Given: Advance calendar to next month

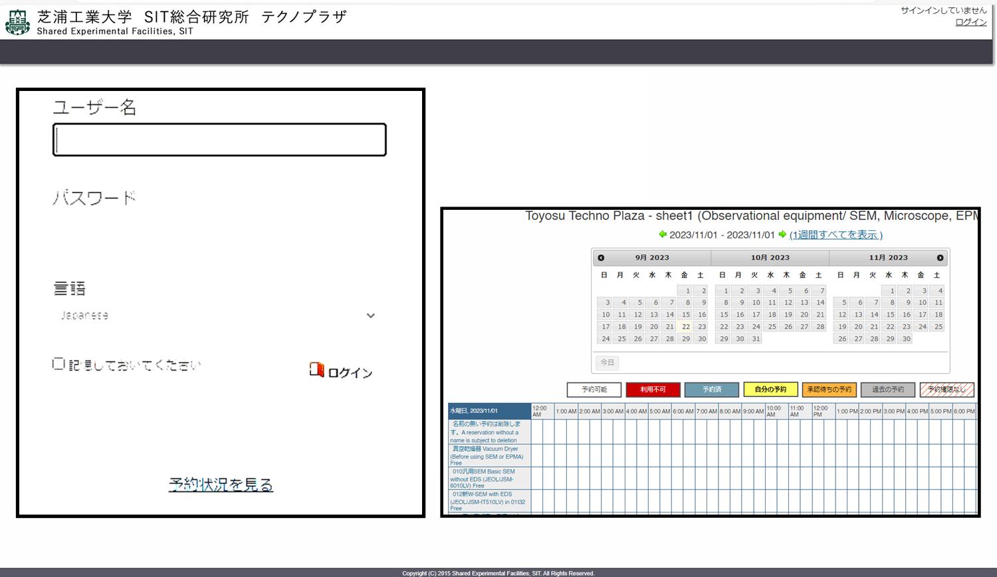Looking at the screenshot, I should click(x=940, y=258).
